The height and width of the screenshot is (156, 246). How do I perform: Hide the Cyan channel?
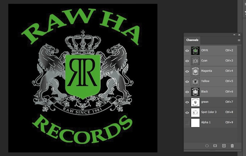[187, 61]
